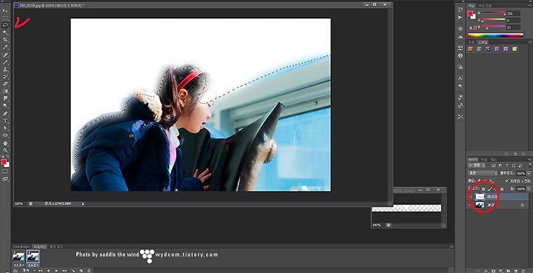Apply the yellow style preset

click(x=514, y=50)
